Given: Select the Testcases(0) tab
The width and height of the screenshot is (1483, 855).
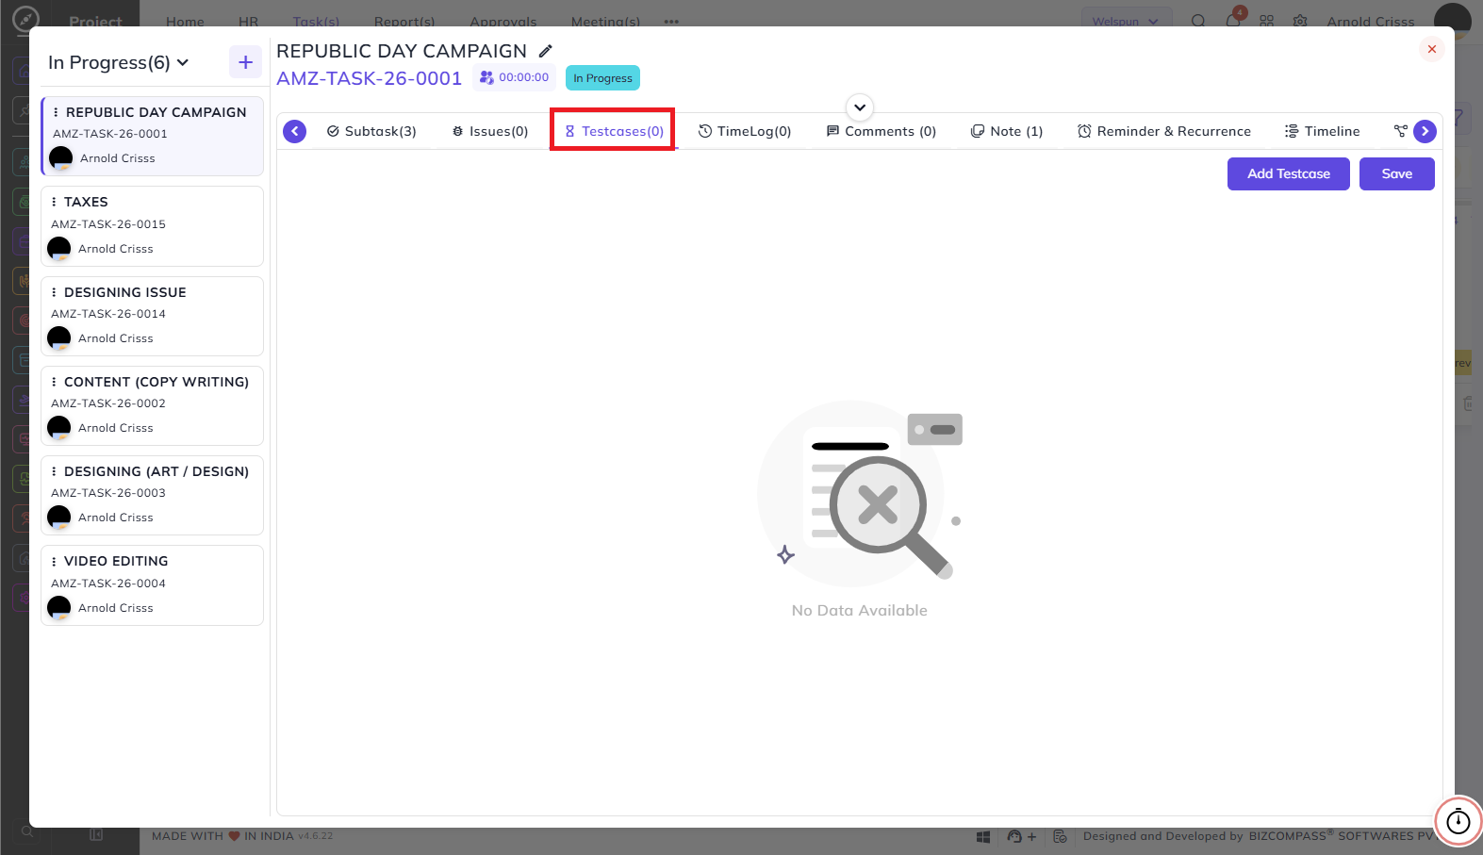Looking at the screenshot, I should pyautogui.click(x=614, y=131).
